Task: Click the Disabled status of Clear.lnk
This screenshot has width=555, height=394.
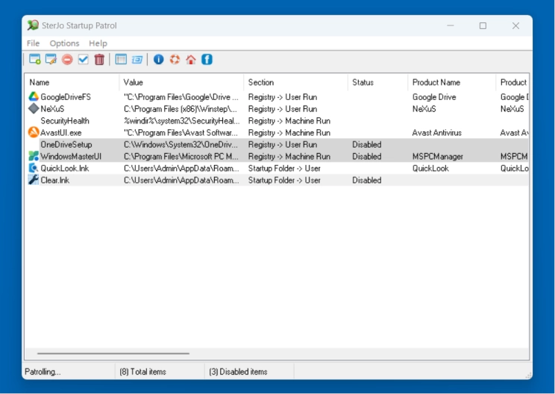Action: click(x=367, y=180)
